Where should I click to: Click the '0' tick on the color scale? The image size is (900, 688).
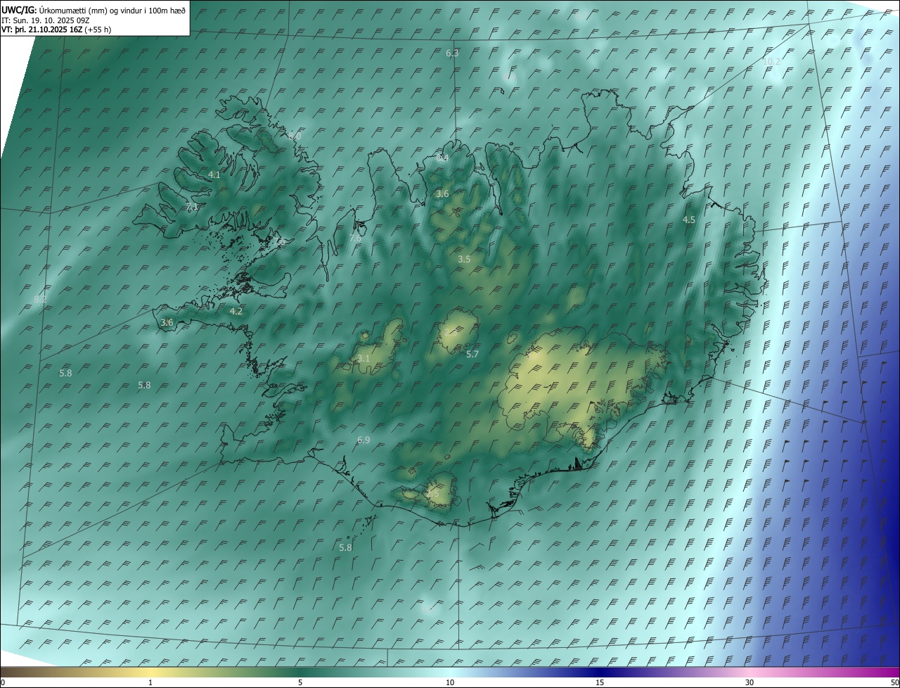(3, 682)
